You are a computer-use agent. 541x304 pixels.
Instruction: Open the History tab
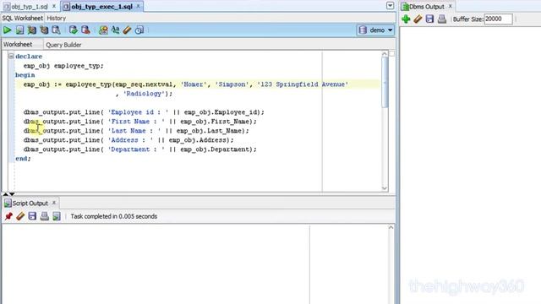pos(57,19)
